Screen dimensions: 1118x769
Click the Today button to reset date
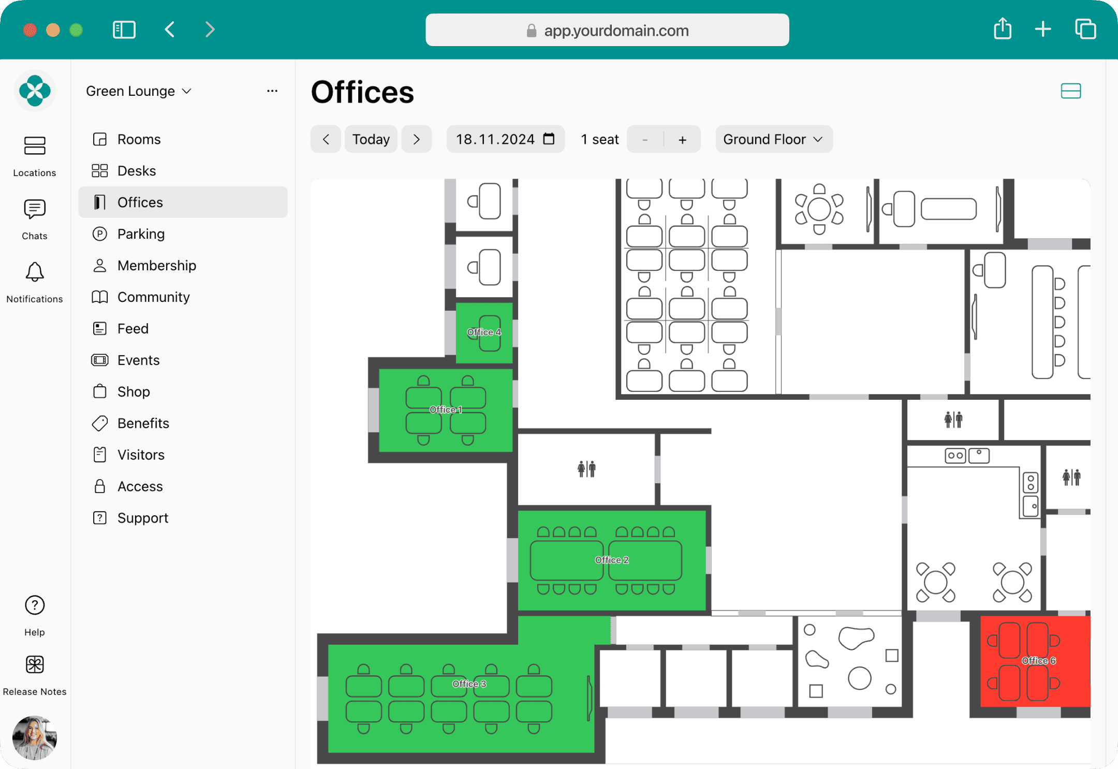pyautogui.click(x=371, y=139)
